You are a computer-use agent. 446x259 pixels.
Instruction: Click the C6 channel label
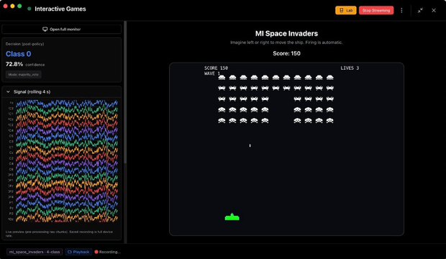click(11, 169)
